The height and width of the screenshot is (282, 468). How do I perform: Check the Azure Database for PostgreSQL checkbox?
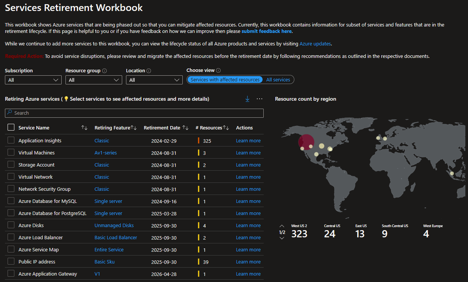pyautogui.click(x=11, y=213)
